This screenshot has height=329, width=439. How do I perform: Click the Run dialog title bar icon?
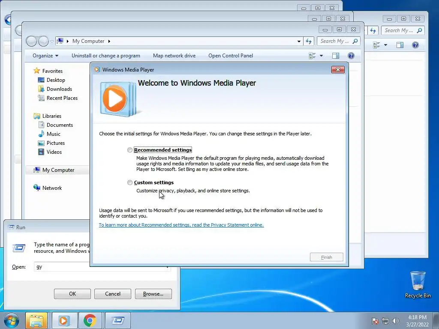[x=11, y=227]
